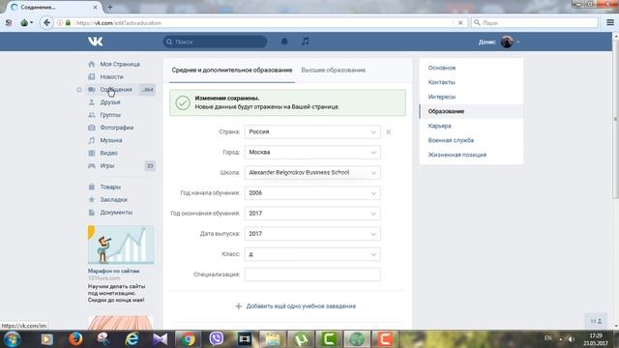
Task: Click the profile avatar in header
Action: click(x=507, y=42)
